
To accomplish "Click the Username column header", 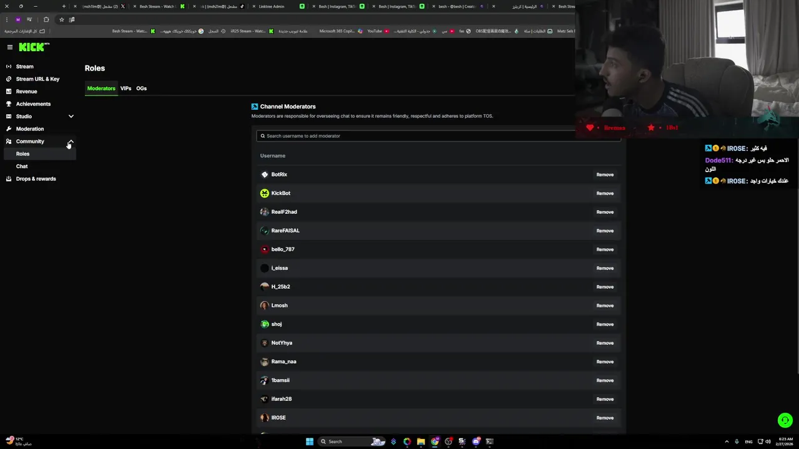I will (x=273, y=156).
